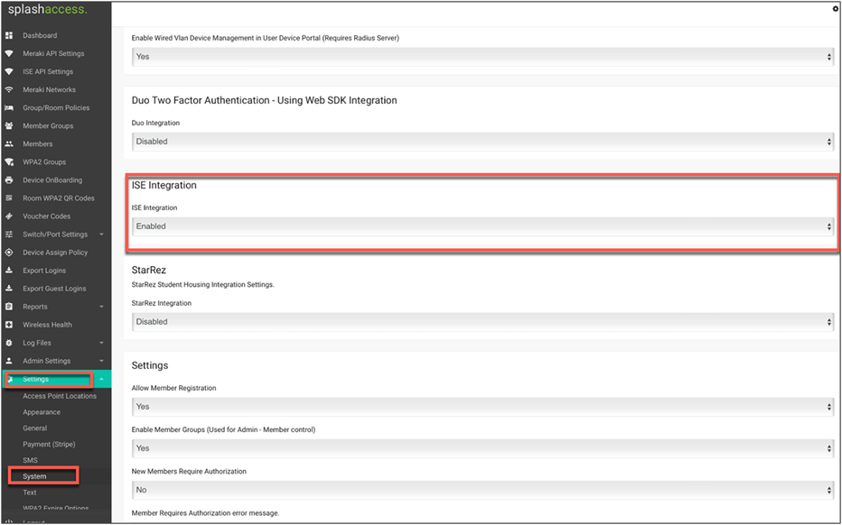The height and width of the screenshot is (525, 842).
Task: Open the Enable Member Groups dropdown
Action: 482,448
